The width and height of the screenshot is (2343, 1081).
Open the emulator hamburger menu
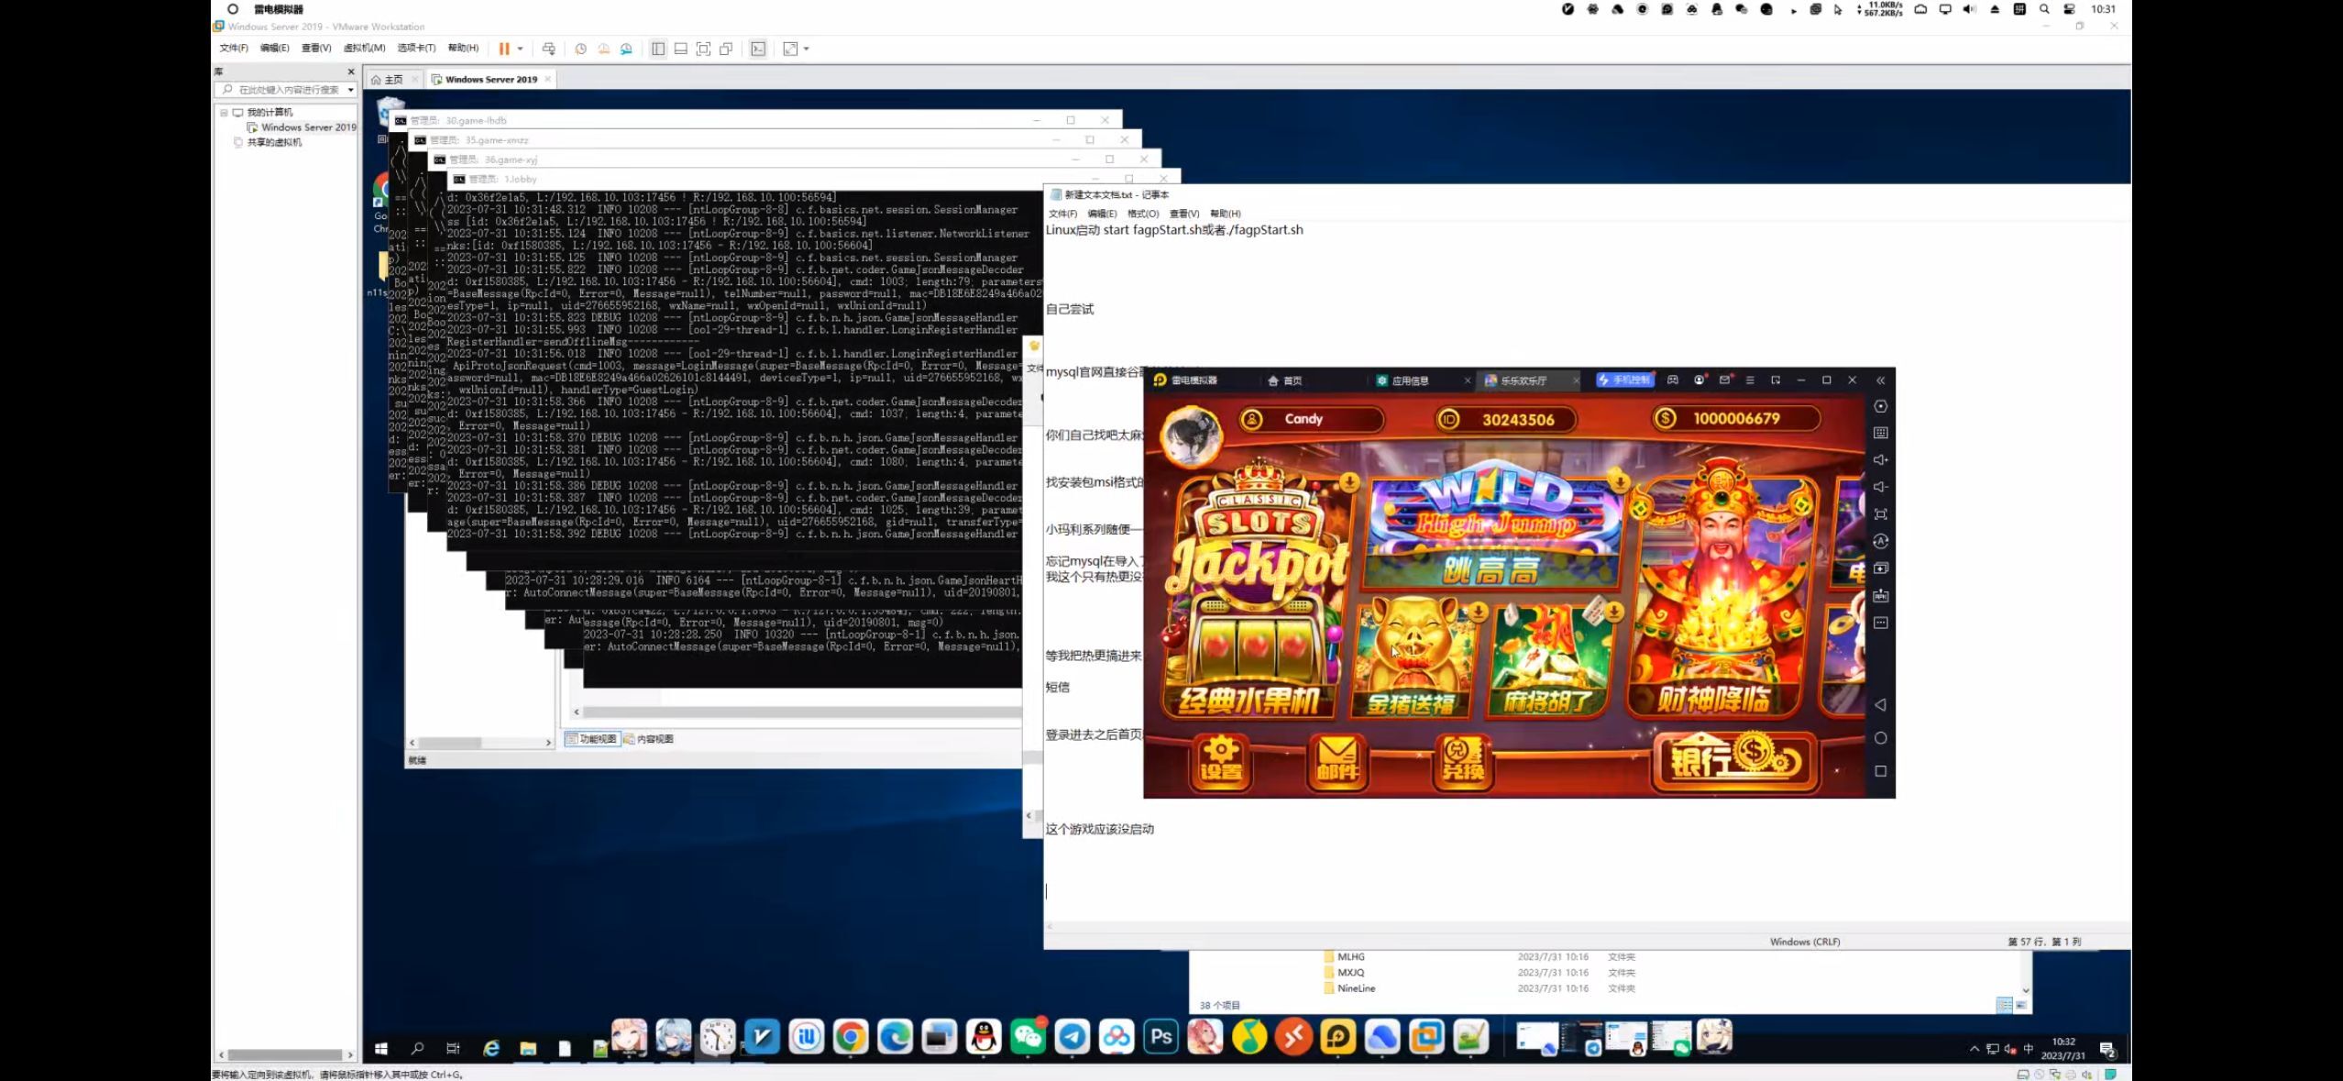pos(1750,380)
